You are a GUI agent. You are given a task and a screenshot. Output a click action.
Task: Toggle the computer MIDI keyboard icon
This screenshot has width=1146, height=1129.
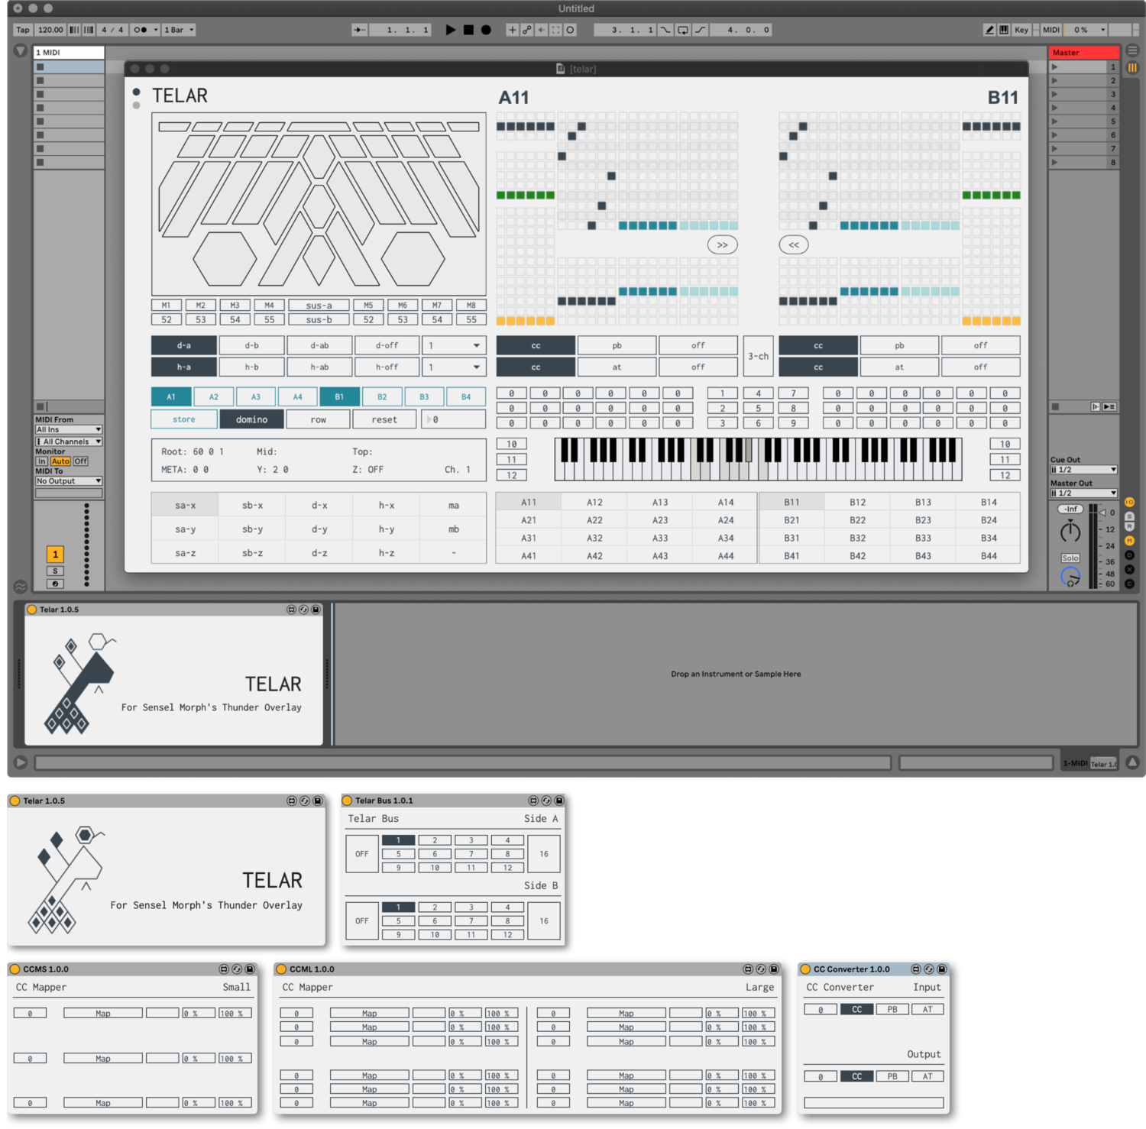click(x=1004, y=30)
